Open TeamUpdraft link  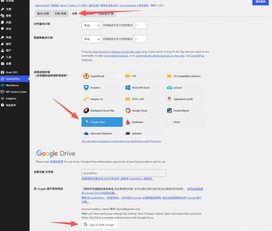tap(42, 5)
